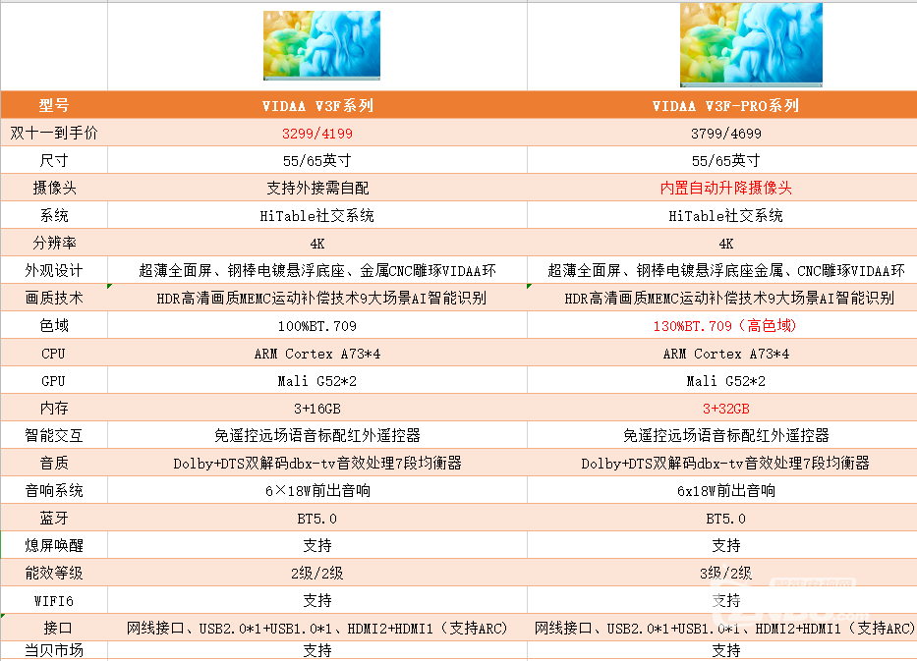The width and height of the screenshot is (917, 661).
Task: Select the 智能交互 row label
Action: pos(54,435)
